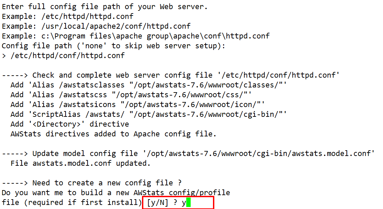Click the 'Enter full config file path' line
383x209 pixels.
[105, 6]
